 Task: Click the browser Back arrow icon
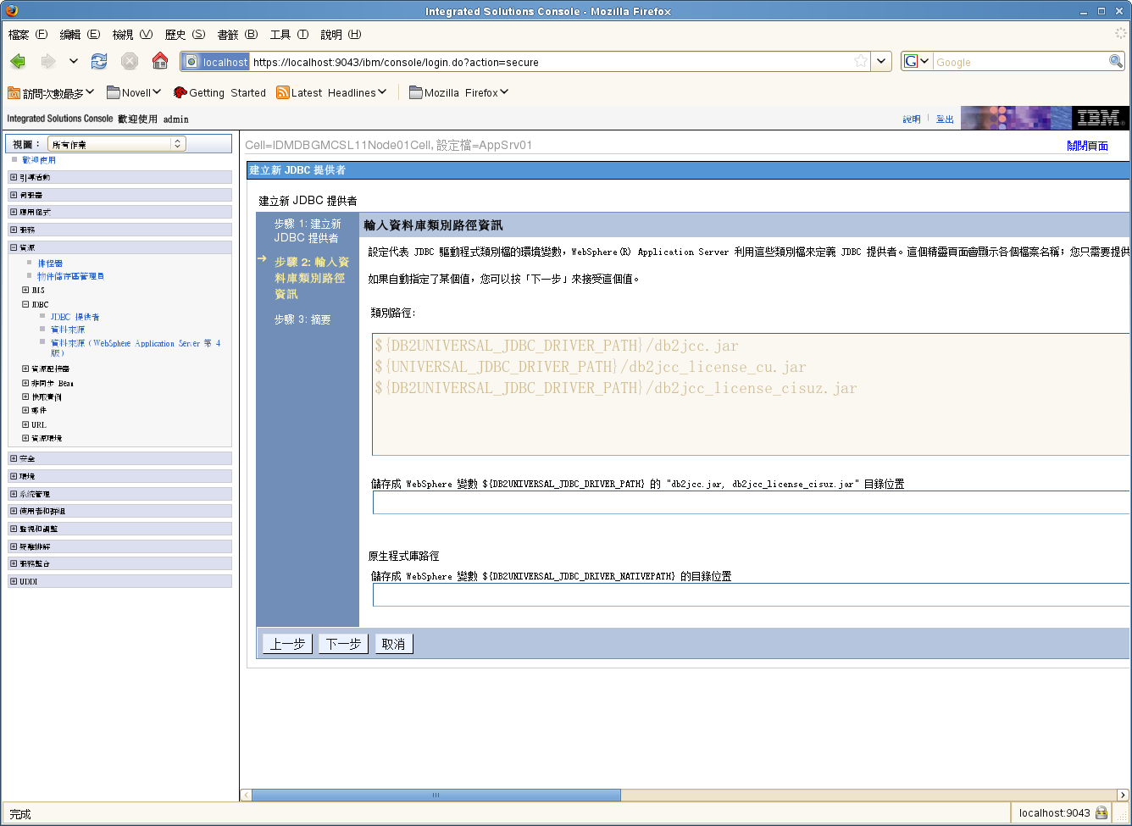(19, 61)
